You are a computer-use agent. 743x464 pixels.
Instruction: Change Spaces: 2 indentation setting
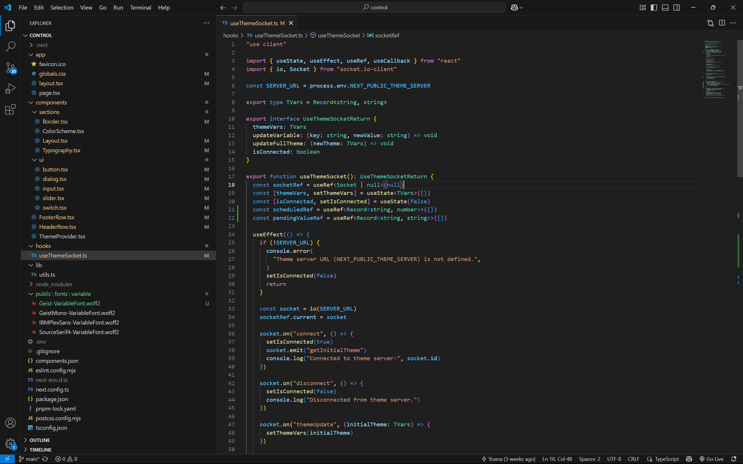(x=589, y=459)
